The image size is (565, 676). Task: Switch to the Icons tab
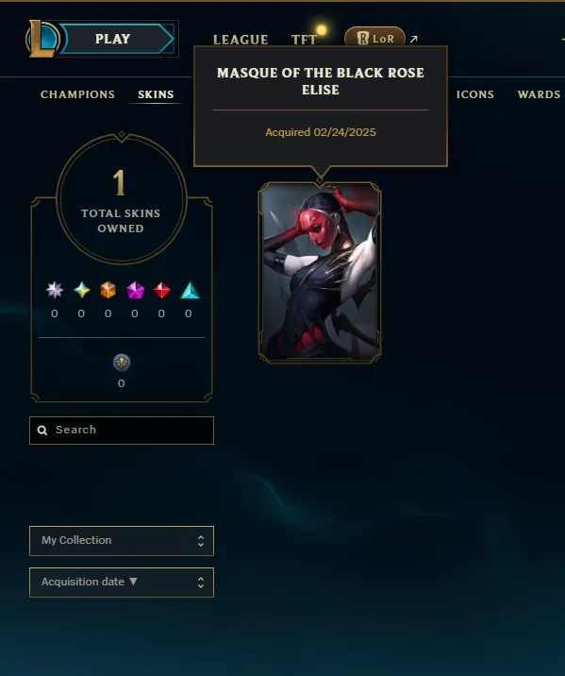(x=475, y=94)
